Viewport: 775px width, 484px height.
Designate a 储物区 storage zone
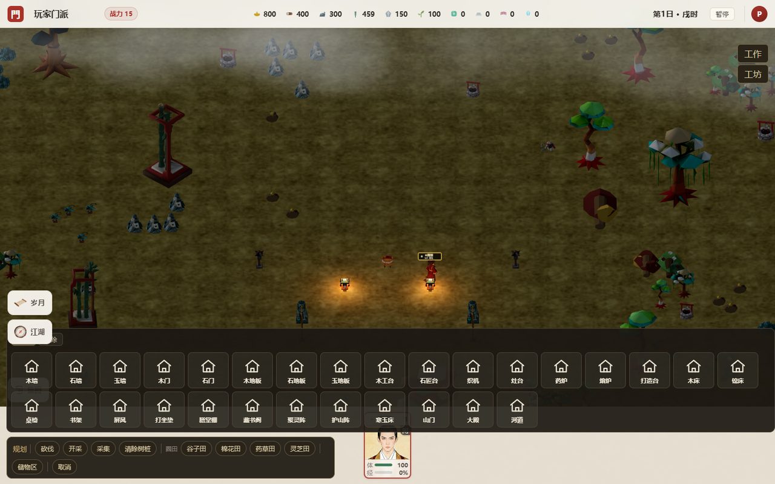[27, 467]
